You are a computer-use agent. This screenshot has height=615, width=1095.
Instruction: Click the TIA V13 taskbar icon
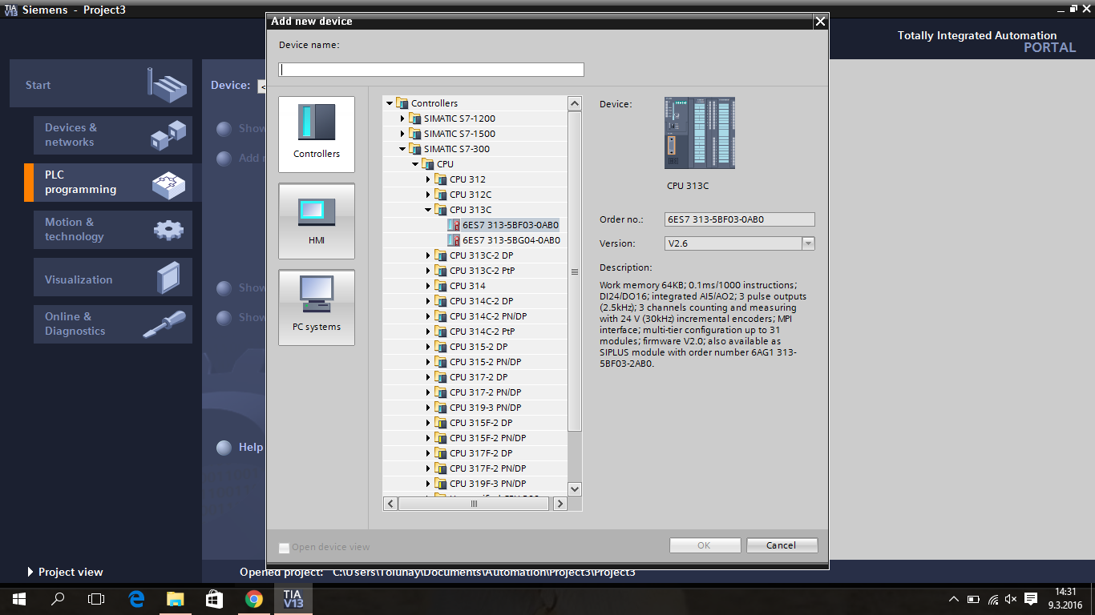coord(293,599)
